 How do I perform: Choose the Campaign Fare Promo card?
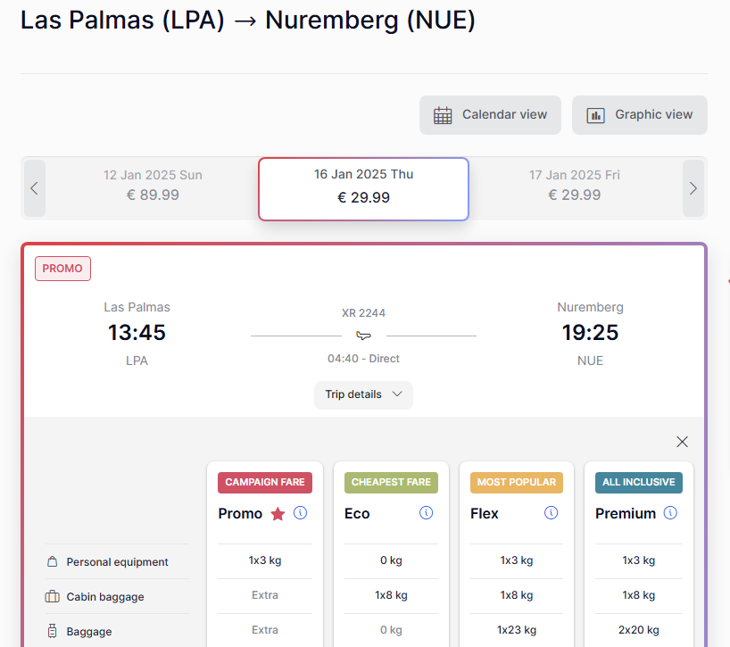pos(265,554)
